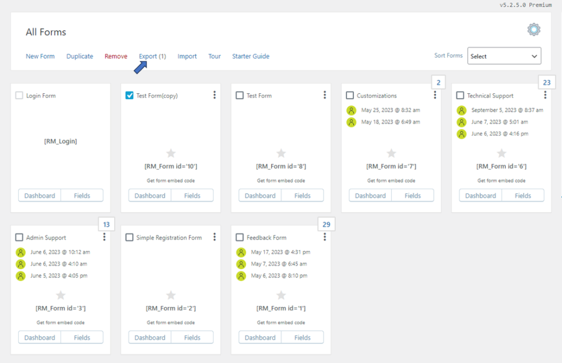This screenshot has width=562, height=363.
Task: Open the options menu on Simple Registration Form
Action: pyautogui.click(x=214, y=236)
